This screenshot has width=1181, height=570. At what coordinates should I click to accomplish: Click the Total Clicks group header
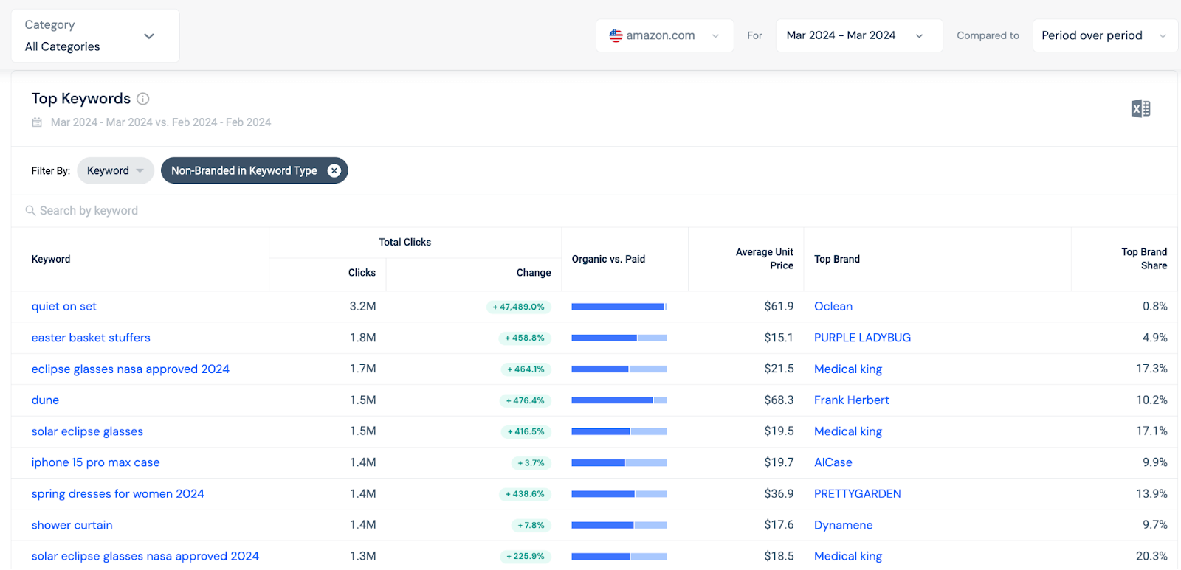(404, 242)
